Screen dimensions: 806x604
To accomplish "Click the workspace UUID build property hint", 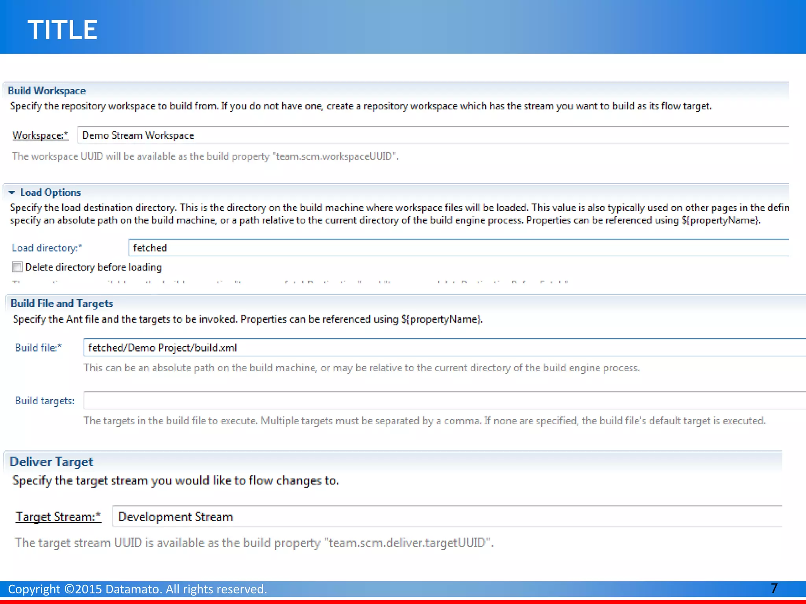I will click(x=205, y=157).
